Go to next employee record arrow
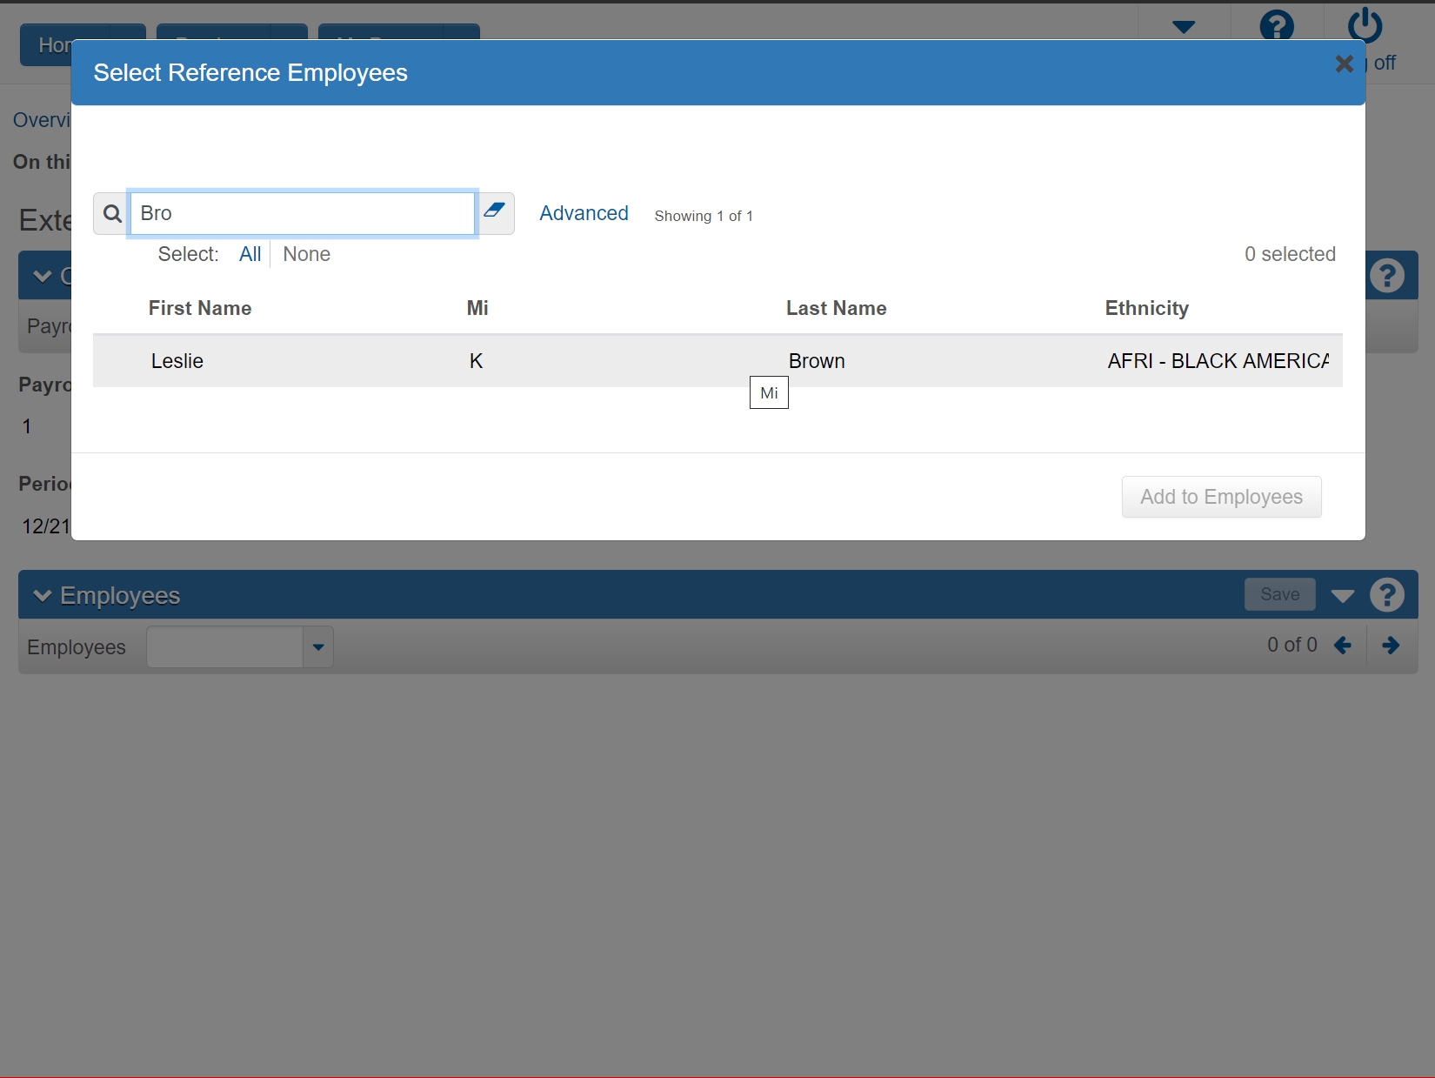The width and height of the screenshot is (1435, 1078). tap(1391, 645)
